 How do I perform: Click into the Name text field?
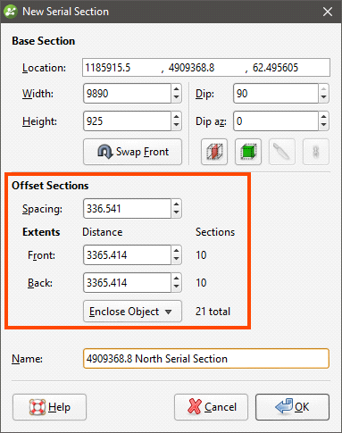[206, 359]
